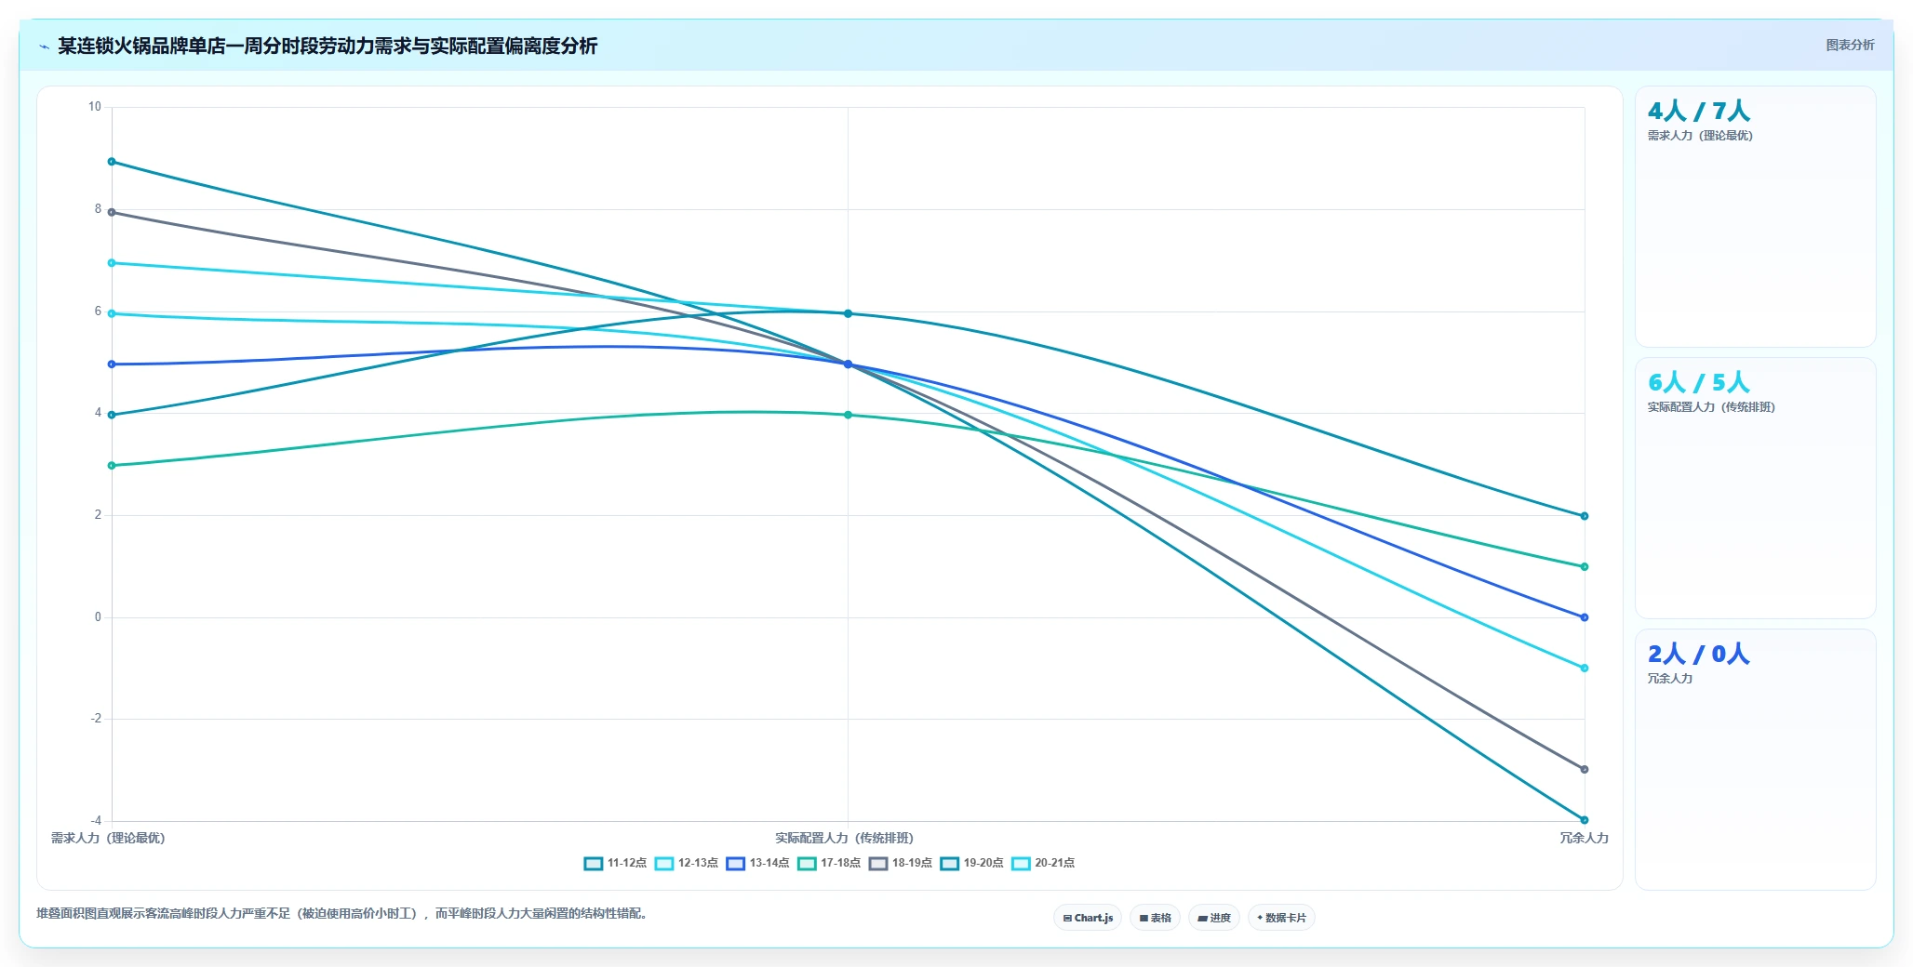This screenshot has height=967, width=1913.
Task: Select the teal 需求人力 point at value 4
Action: click(x=112, y=415)
